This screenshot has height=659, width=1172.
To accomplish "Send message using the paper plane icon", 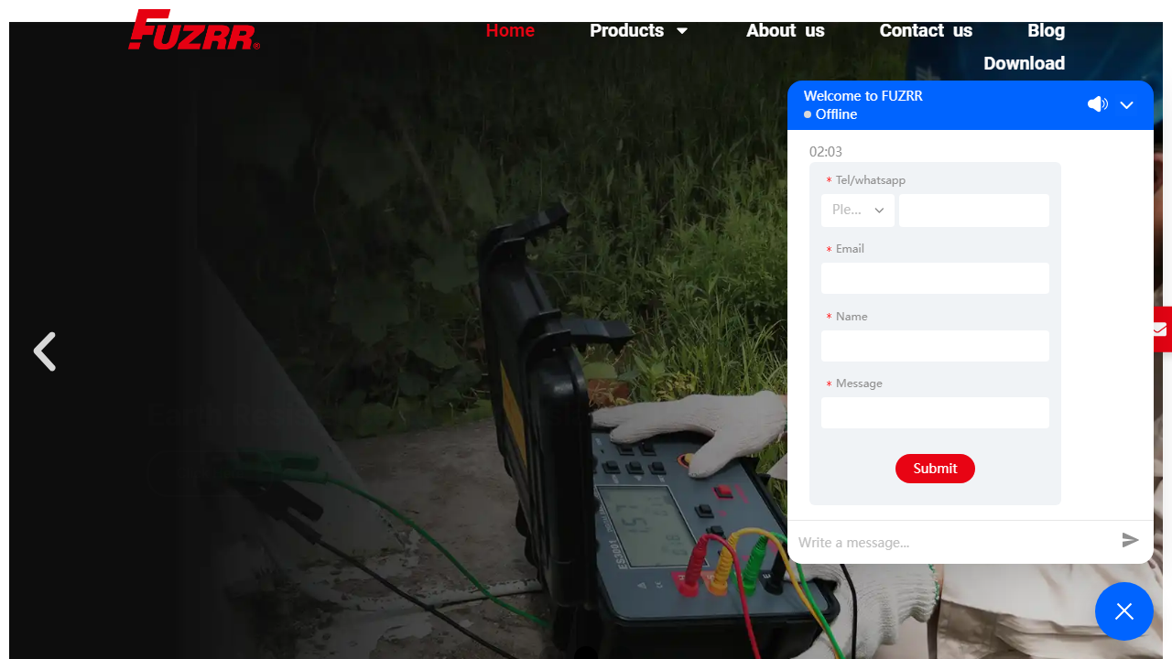I will [x=1131, y=541].
